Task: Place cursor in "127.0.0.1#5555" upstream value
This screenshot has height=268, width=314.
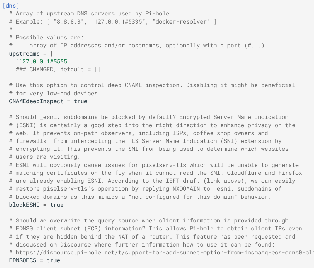Action: tap(43, 61)
